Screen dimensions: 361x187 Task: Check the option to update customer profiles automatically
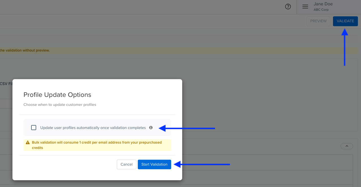point(34,127)
